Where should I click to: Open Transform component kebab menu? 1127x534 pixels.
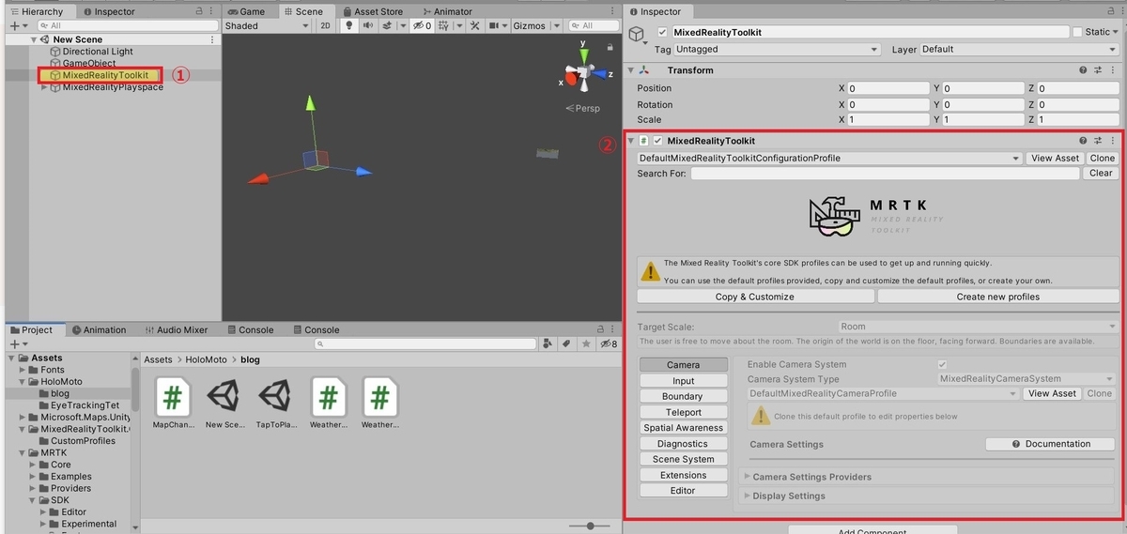pos(1113,70)
